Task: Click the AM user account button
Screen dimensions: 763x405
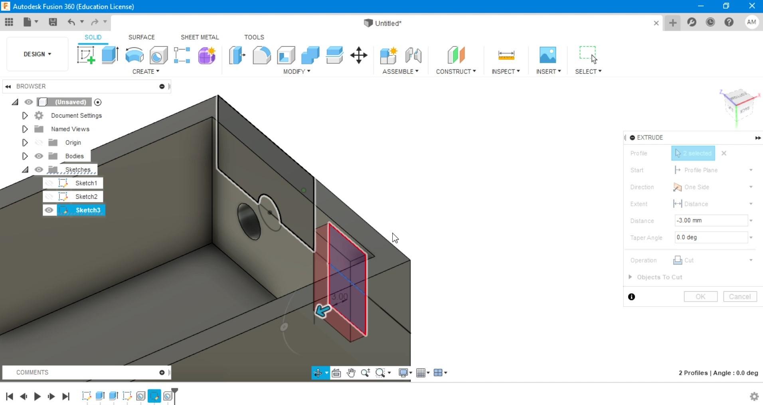Action: point(751,22)
